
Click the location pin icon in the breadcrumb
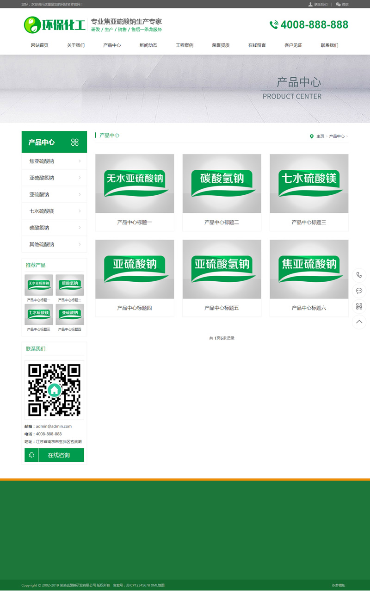click(312, 136)
